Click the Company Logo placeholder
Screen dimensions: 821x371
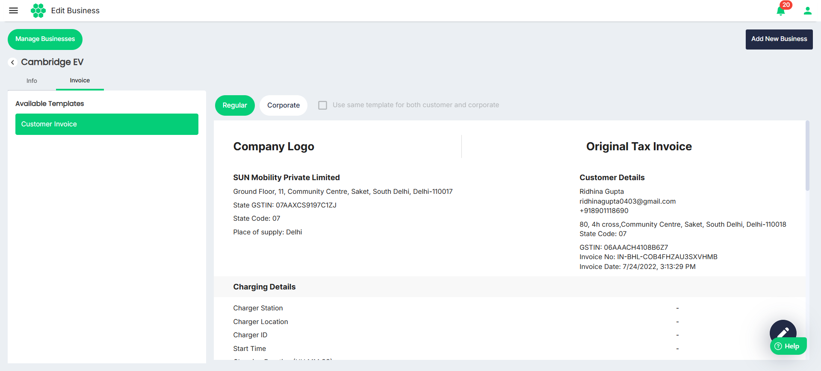(274, 146)
